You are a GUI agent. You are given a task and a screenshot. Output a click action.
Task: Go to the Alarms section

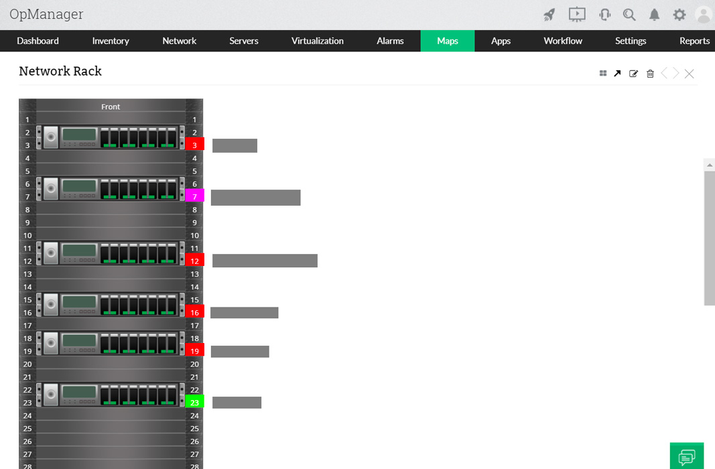tap(390, 41)
